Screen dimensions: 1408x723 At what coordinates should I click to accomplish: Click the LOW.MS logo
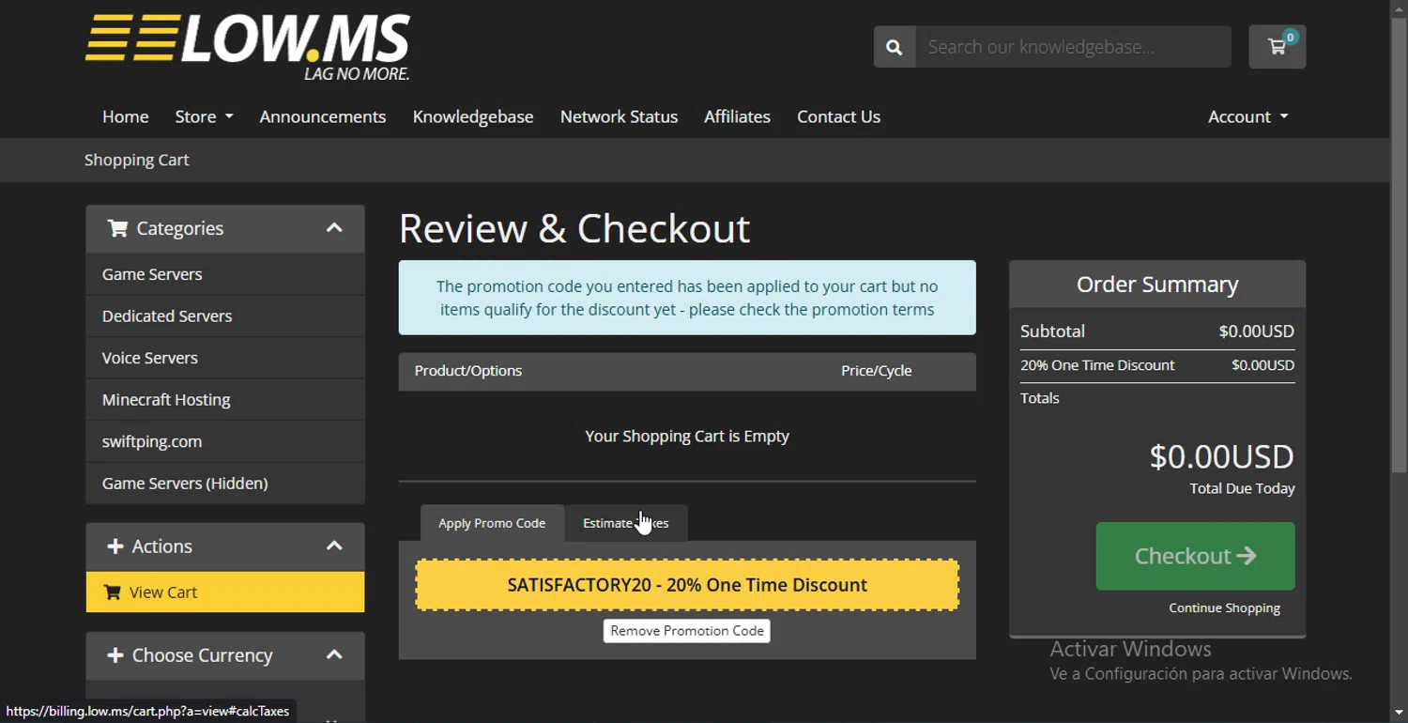pos(248,47)
